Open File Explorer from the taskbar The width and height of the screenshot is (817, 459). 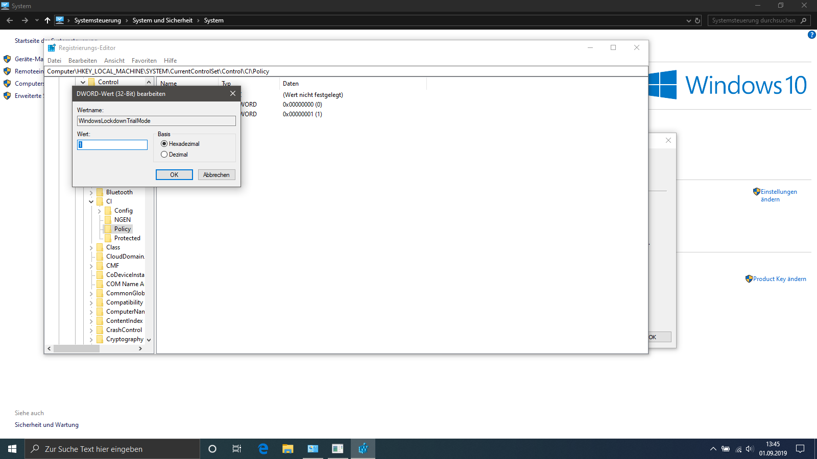pyautogui.click(x=288, y=449)
